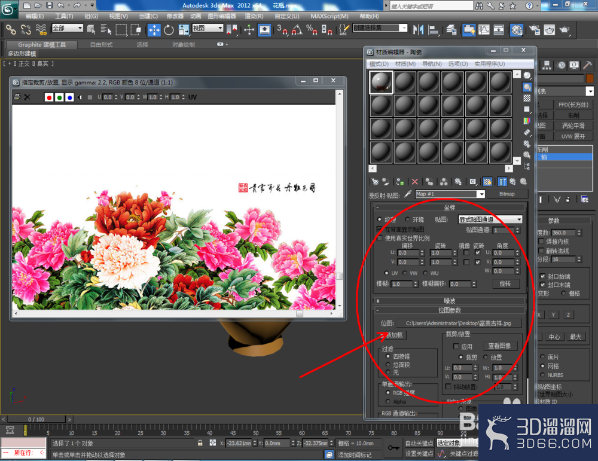
Task: Open Render Setup teapot icon
Action: click(535, 30)
